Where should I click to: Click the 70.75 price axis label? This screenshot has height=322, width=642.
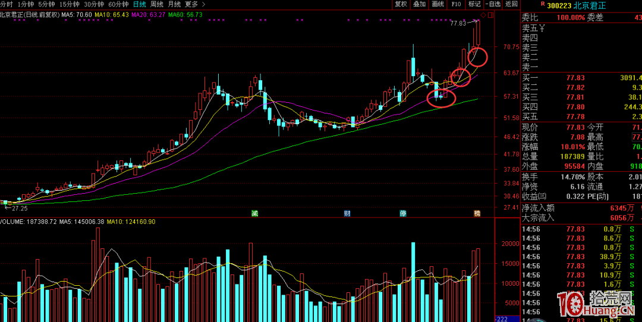click(510, 47)
